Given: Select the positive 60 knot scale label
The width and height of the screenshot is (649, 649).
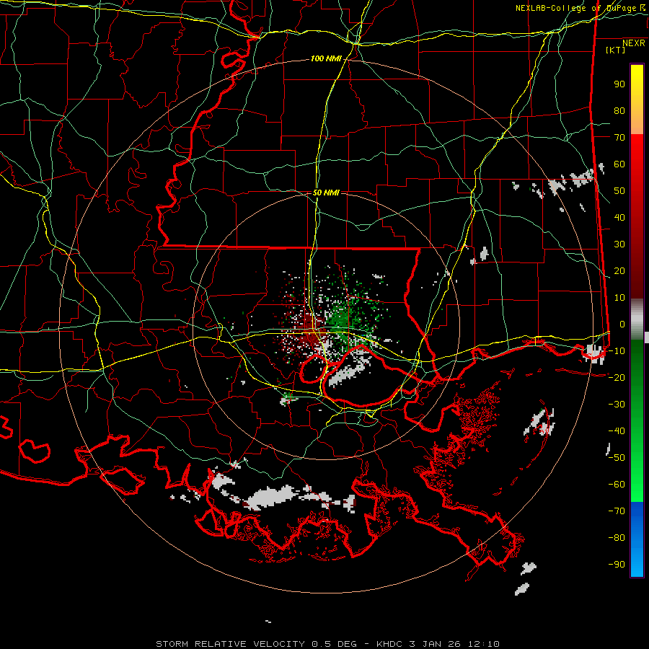Looking at the screenshot, I should pyautogui.click(x=619, y=164).
